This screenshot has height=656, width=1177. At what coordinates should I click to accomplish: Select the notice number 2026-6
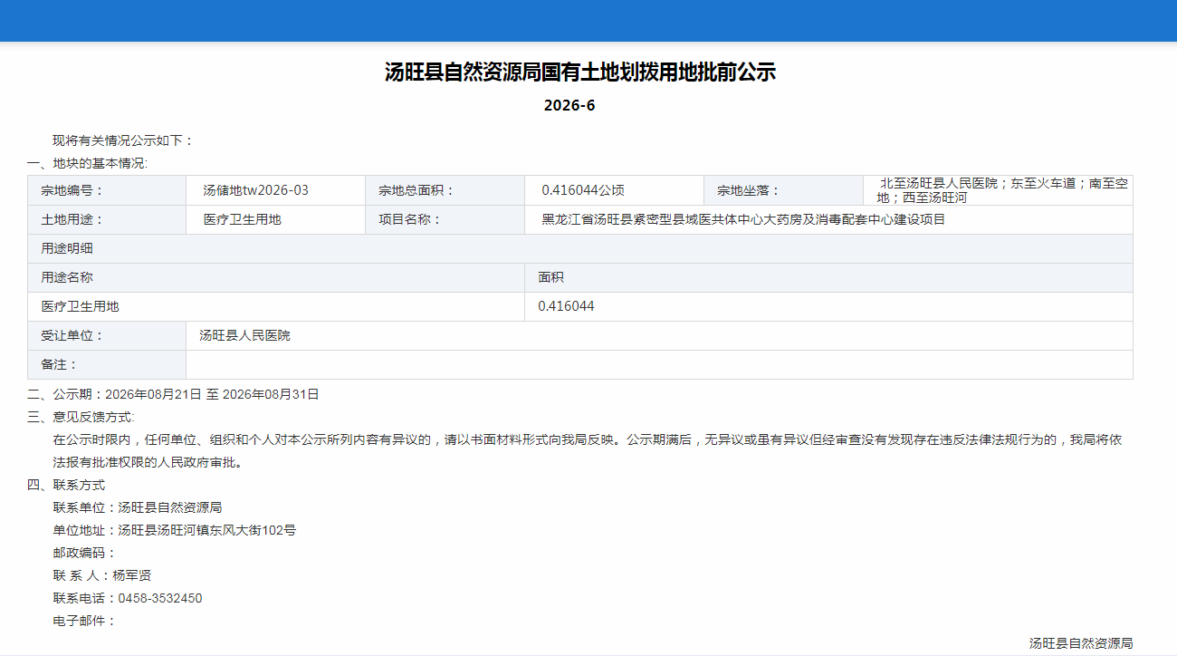click(569, 105)
